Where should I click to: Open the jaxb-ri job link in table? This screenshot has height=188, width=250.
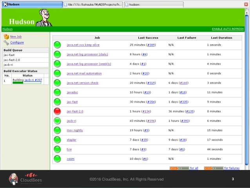pos(71,121)
